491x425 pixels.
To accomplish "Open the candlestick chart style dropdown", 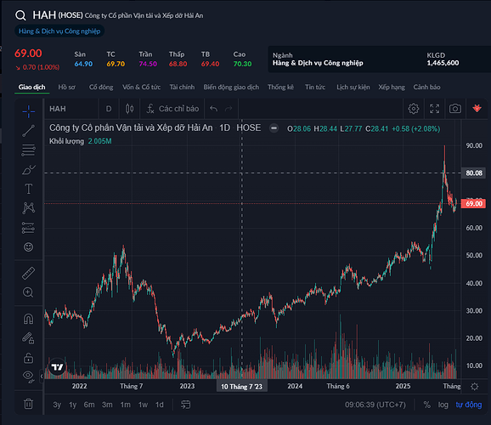I will point(129,109).
